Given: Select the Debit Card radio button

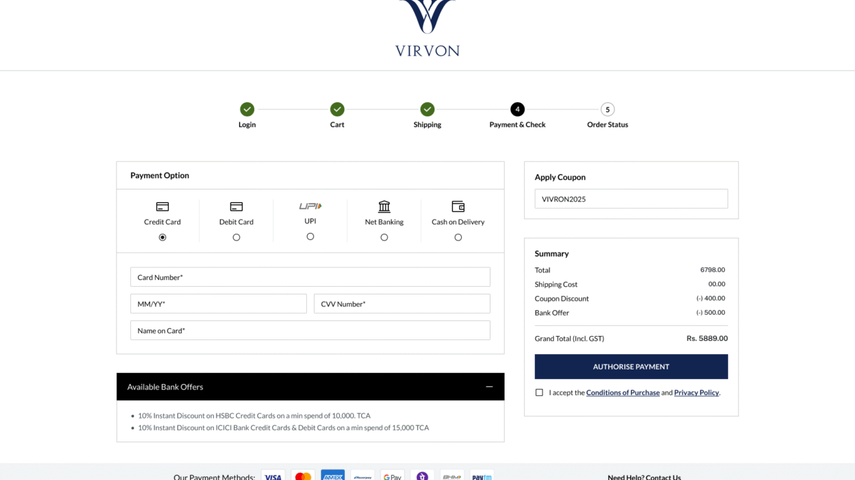Looking at the screenshot, I should pos(236,237).
